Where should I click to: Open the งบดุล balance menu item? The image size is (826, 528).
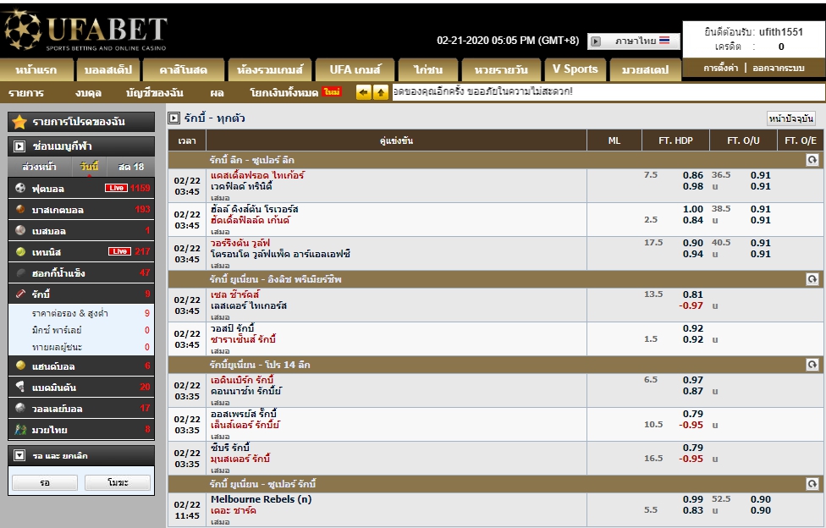[88, 93]
